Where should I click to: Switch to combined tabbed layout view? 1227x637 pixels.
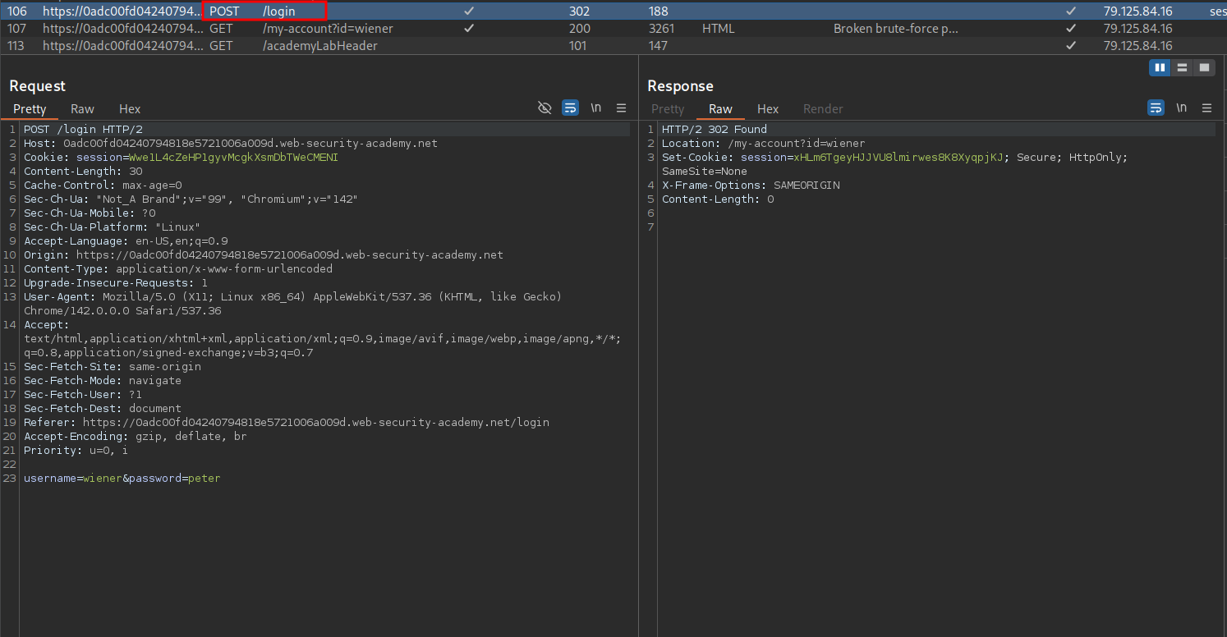(1204, 68)
